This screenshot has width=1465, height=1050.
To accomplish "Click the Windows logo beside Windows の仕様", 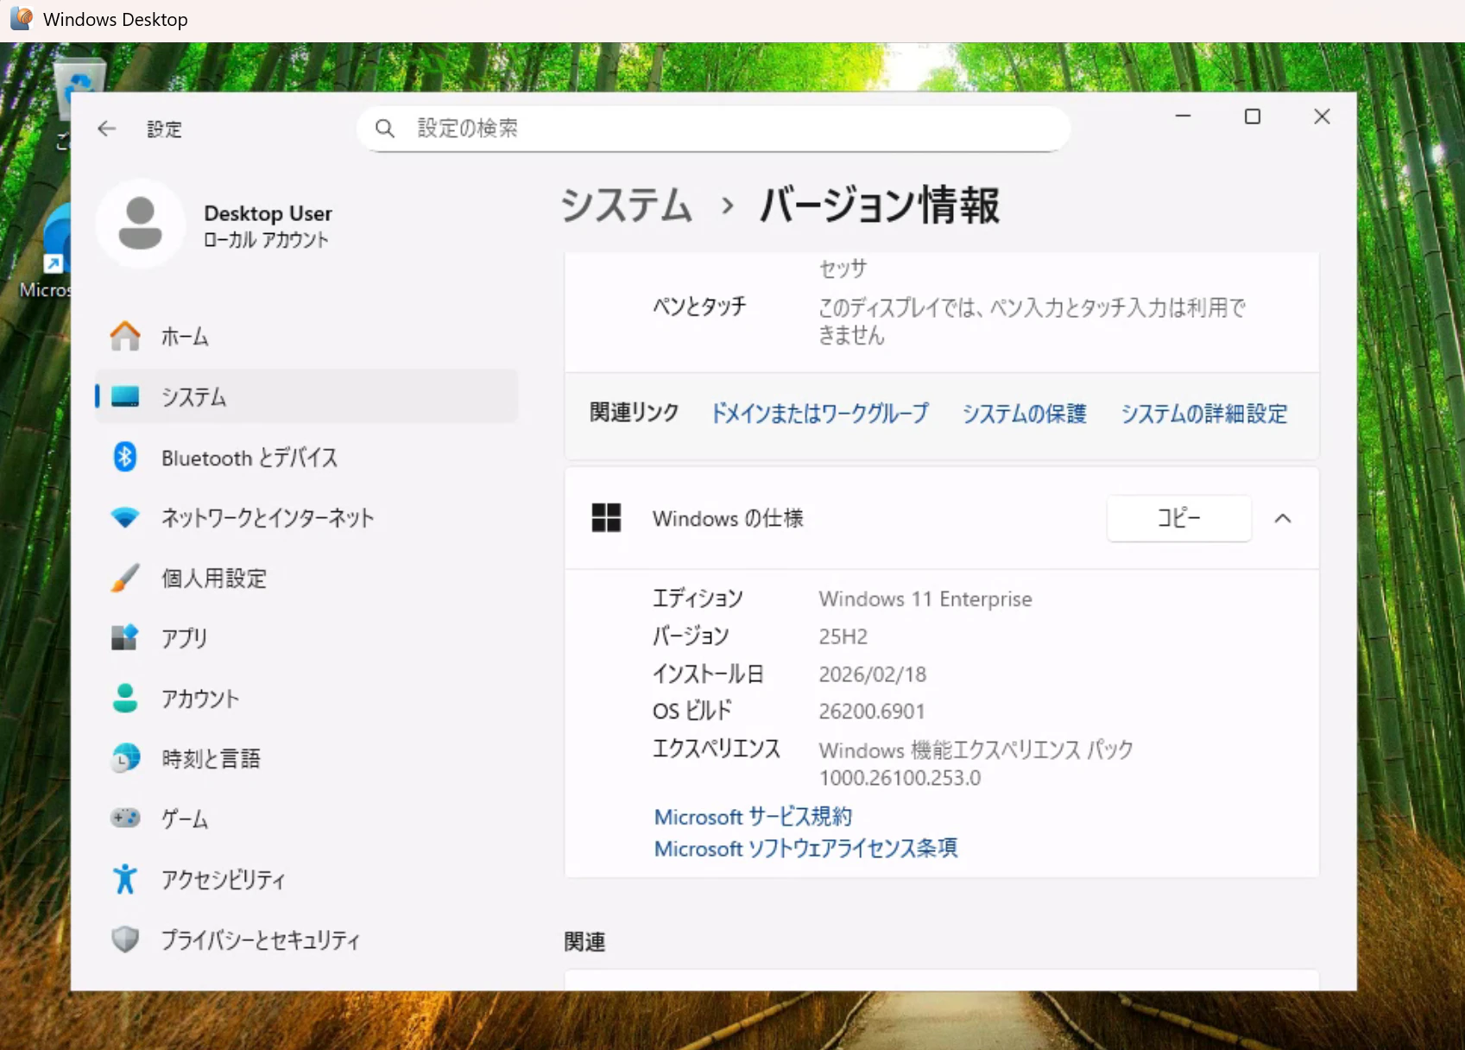I will (606, 518).
